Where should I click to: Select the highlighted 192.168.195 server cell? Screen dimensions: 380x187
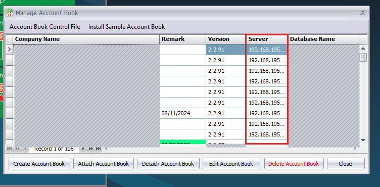[x=267, y=50]
